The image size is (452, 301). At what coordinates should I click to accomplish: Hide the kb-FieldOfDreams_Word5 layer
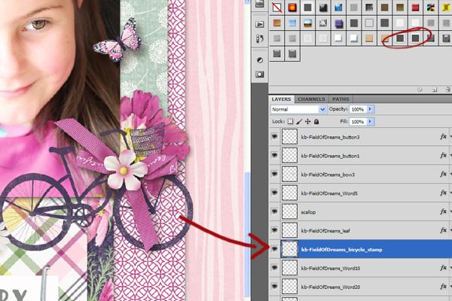pyautogui.click(x=274, y=193)
